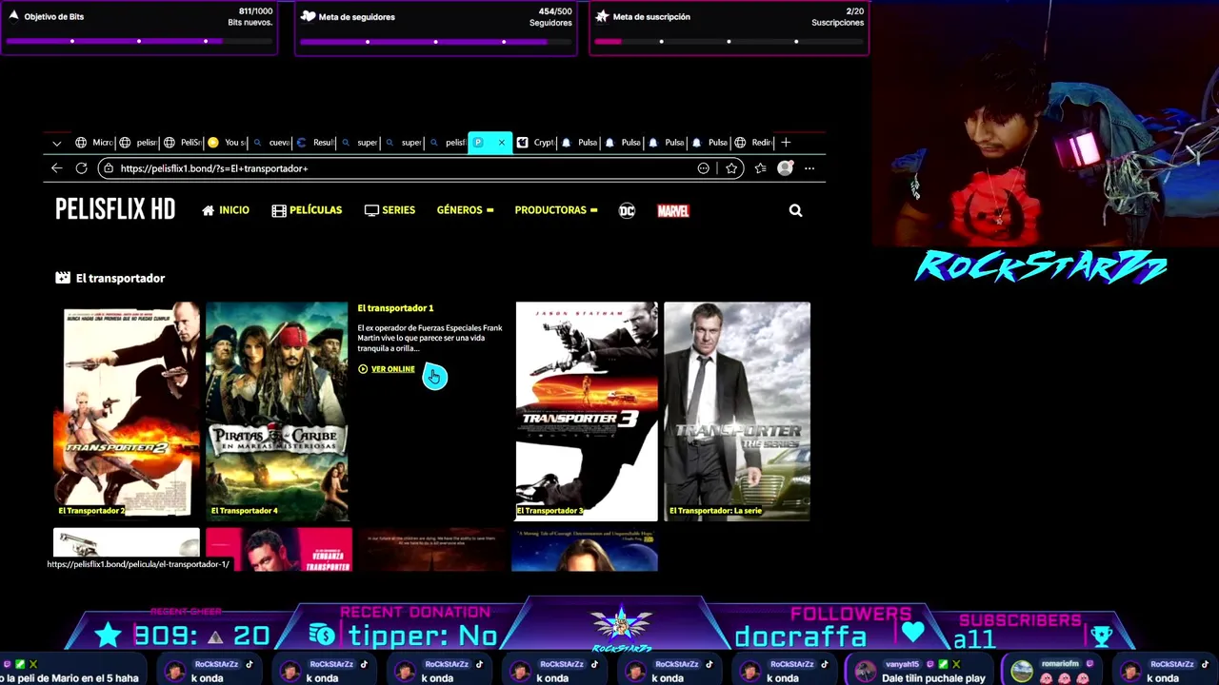Open the DC logo category

[627, 211]
